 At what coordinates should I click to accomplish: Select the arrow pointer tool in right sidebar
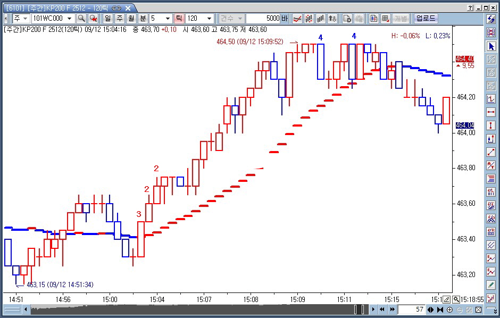491,46
